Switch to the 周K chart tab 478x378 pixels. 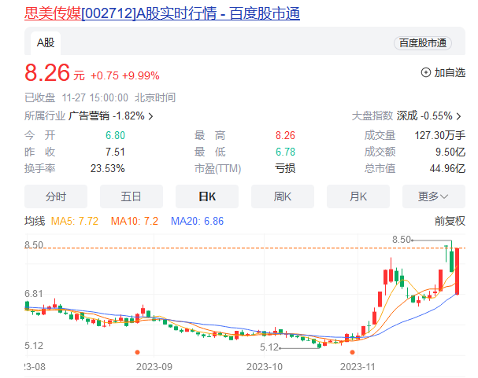[283, 196]
